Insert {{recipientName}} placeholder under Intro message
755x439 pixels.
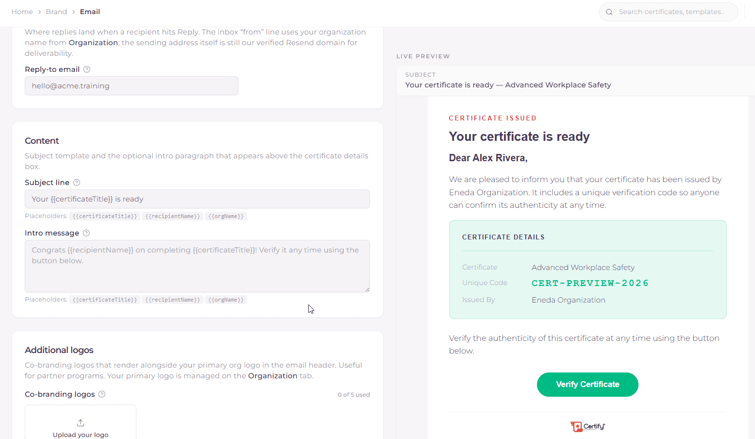coord(172,300)
